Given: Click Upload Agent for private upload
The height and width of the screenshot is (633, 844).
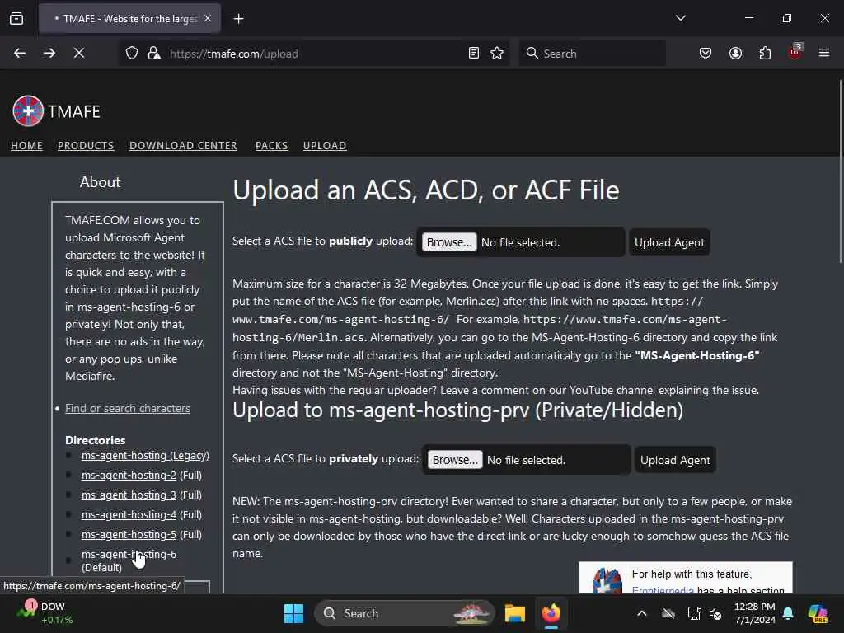Looking at the screenshot, I should tap(675, 460).
